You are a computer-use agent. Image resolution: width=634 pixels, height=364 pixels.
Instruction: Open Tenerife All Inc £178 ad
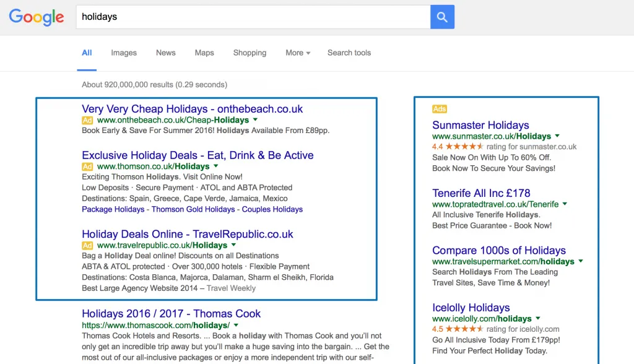coord(481,193)
